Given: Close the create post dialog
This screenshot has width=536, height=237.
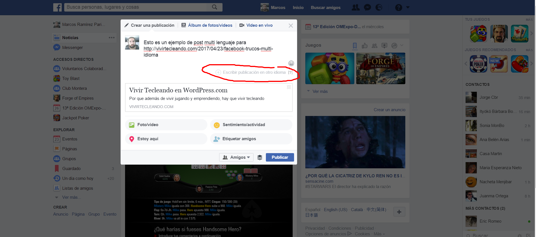Looking at the screenshot, I should (291, 26).
